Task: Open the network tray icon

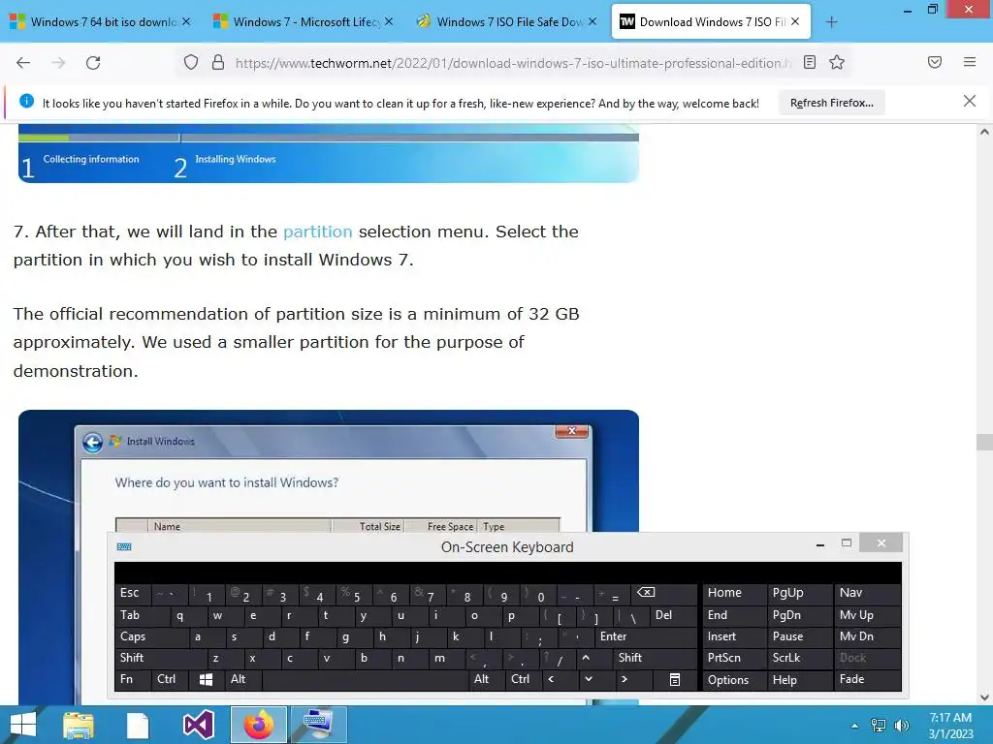Action: [879, 726]
